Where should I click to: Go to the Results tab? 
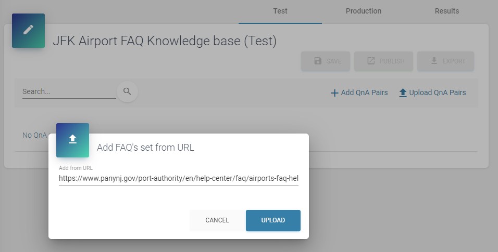point(446,11)
